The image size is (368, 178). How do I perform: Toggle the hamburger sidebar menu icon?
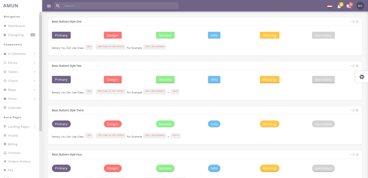point(49,6)
